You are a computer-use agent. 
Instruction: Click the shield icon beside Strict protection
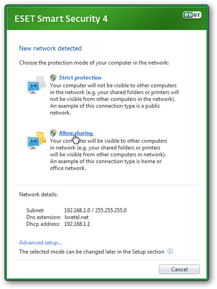click(53, 78)
